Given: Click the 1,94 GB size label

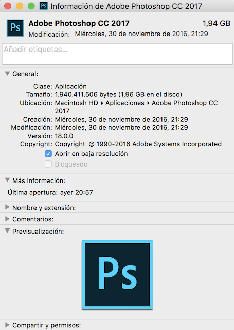Looking at the screenshot, I should (217, 23).
